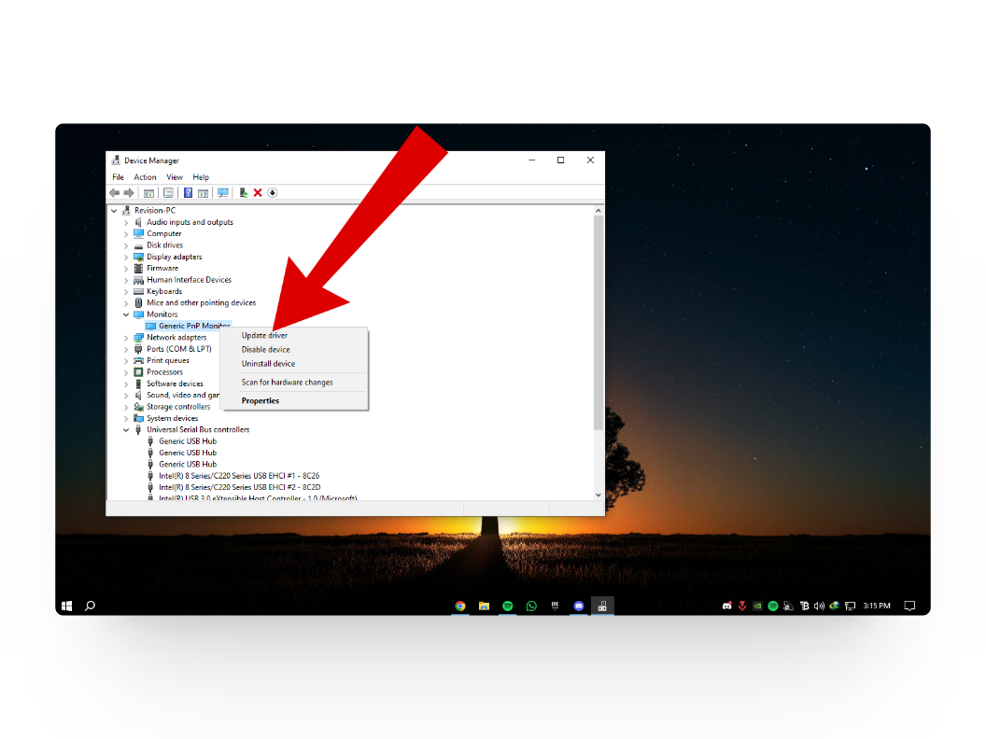Click the taskbar search magnifier
Viewport: 986px width, 739px height.
pyautogui.click(x=90, y=606)
